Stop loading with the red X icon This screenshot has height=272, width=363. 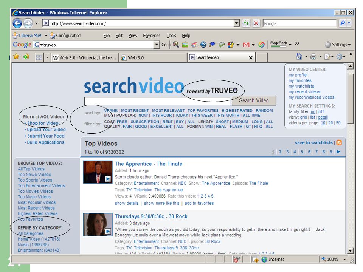coord(256,23)
